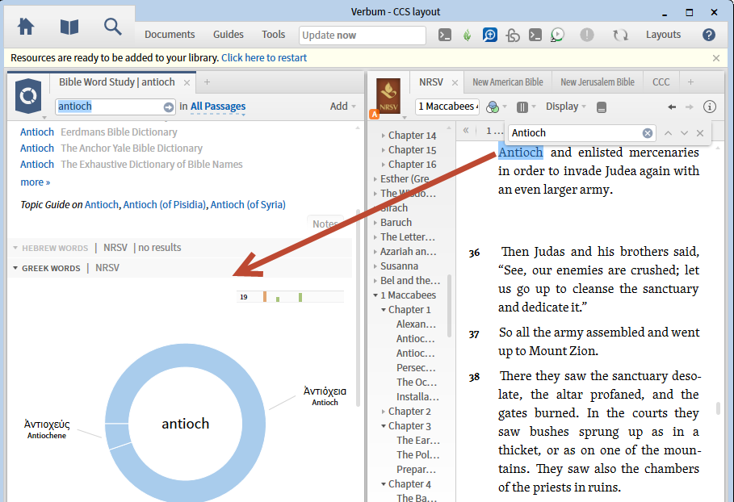Open the Display dropdown
This screenshot has height=502, width=734.
[x=565, y=107]
